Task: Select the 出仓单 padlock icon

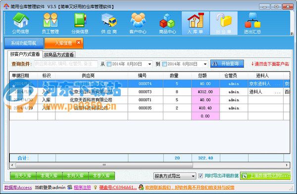Action: tap(224, 23)
